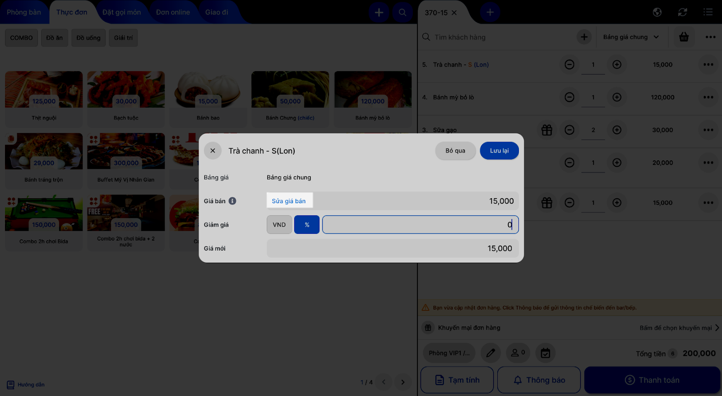Open the Giao đi tab
This screenshot has width=722, height=396.
coord(217,12)
